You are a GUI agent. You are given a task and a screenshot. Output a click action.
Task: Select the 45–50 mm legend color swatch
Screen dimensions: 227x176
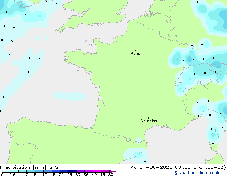click(x=105, y=171)
